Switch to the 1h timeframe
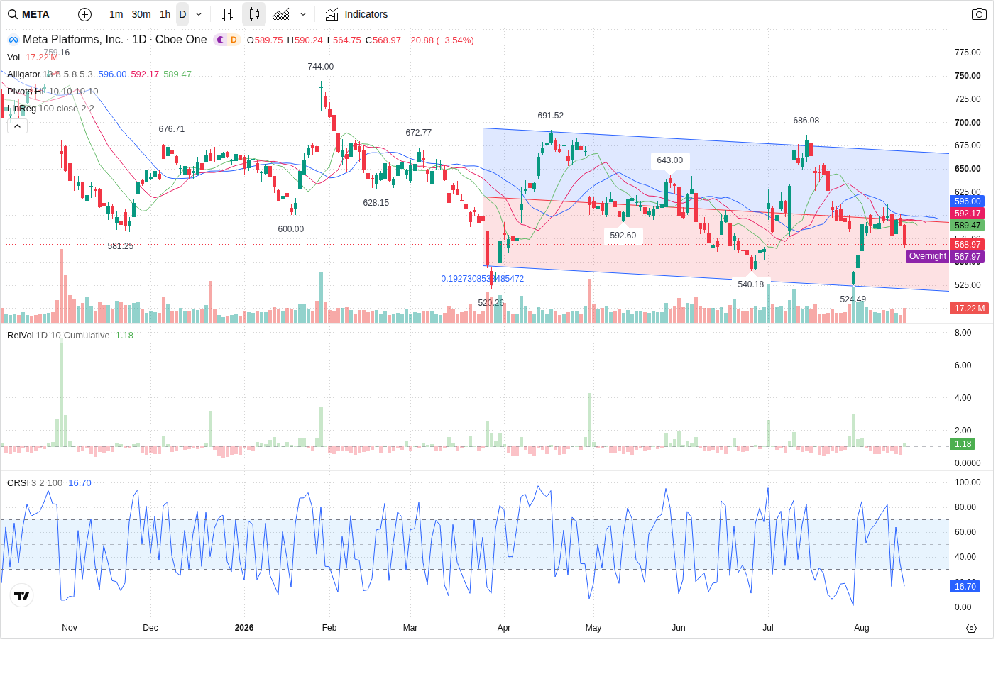This screenshot has height=674, width=1008. (165, 14)
